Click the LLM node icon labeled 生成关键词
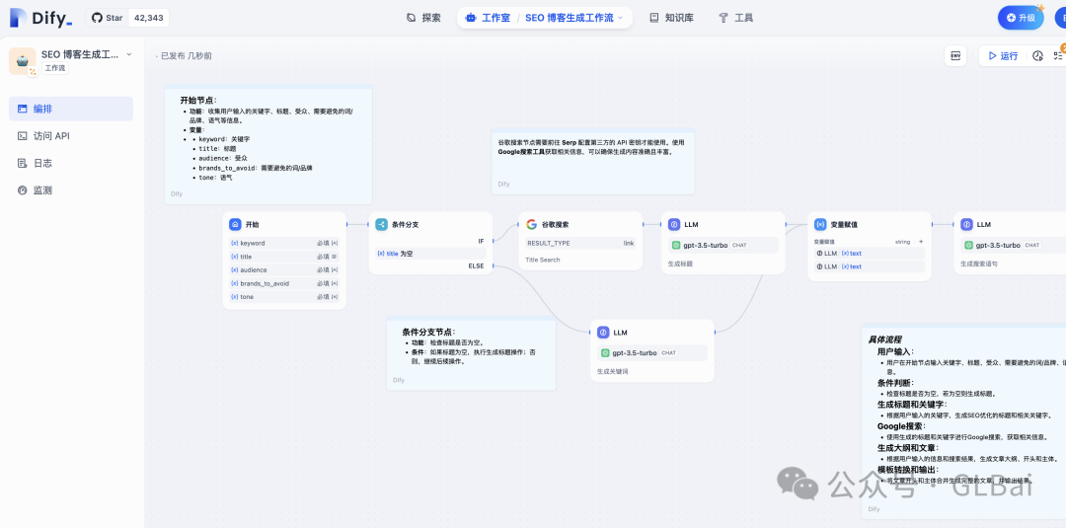The image size is (1066, 528). 602,333
